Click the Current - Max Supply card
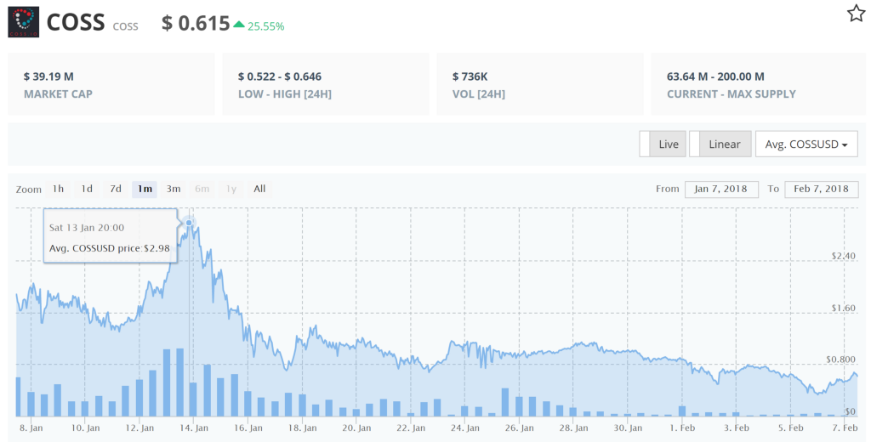871x442 pixels. pyautogui.click(x=754, y=84)
